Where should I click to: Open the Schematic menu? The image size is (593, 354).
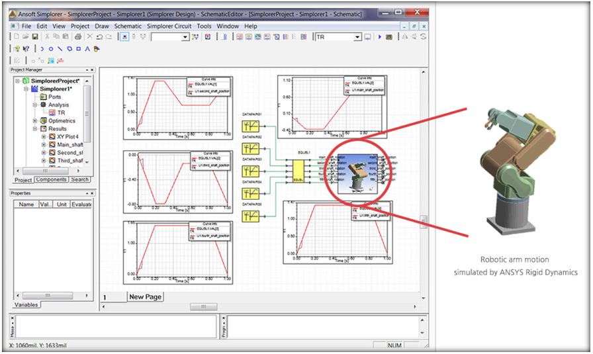[128, 26]
